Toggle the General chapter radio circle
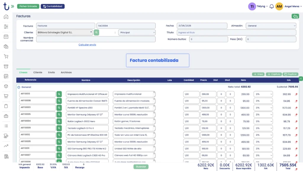The height and width of the screenshot is (171, 303). [19, 87]
